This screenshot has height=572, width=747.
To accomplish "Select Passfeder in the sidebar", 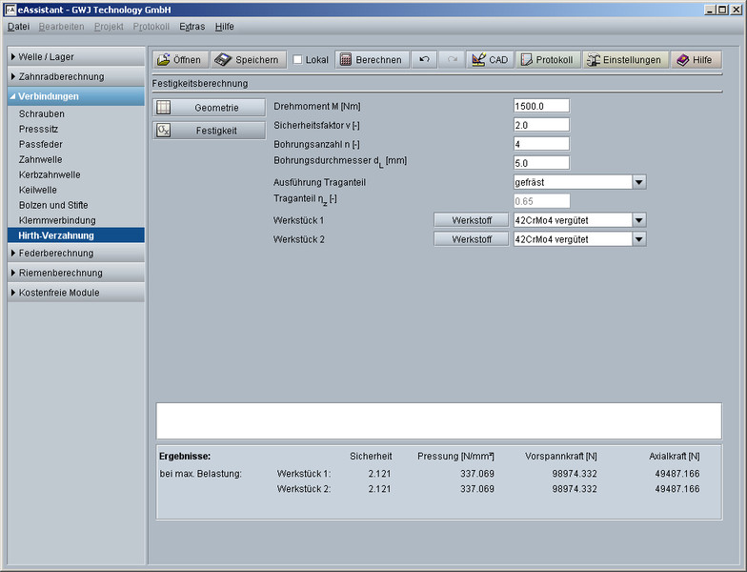I will 40,144.
